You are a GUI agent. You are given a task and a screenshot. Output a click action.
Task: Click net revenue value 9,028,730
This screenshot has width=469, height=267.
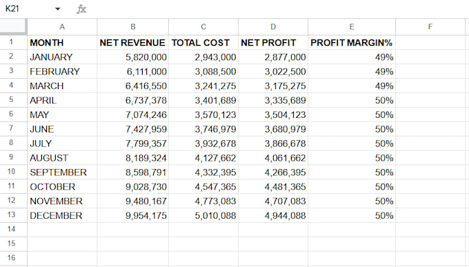(133, 186)
